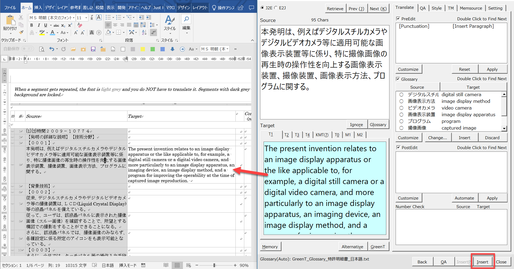Collapse the ribbon with the chevron
The width and height of the screenshot is (514, 269).
pyautogui.click(x=252, y=40)
